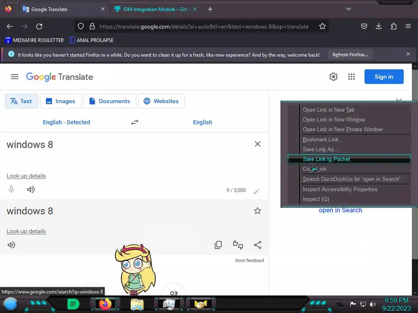The image size is (418, 313).
Task: Click the Refresh Firefox button
Action: pyautogui.click(x=350, y=55)
